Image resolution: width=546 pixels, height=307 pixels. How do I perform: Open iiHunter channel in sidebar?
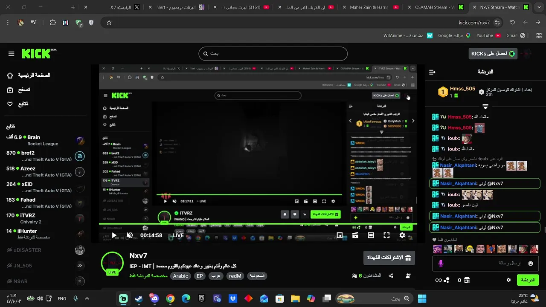45,234
